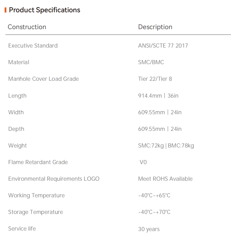Click the Depth row label
Image resolution: width=231 pixels, height=241 pixels.
point(16,129)
